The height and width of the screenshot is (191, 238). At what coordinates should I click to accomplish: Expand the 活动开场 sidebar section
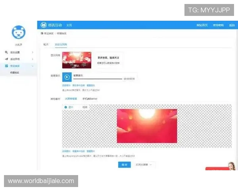pyautogui.click(x=33, y=59)
